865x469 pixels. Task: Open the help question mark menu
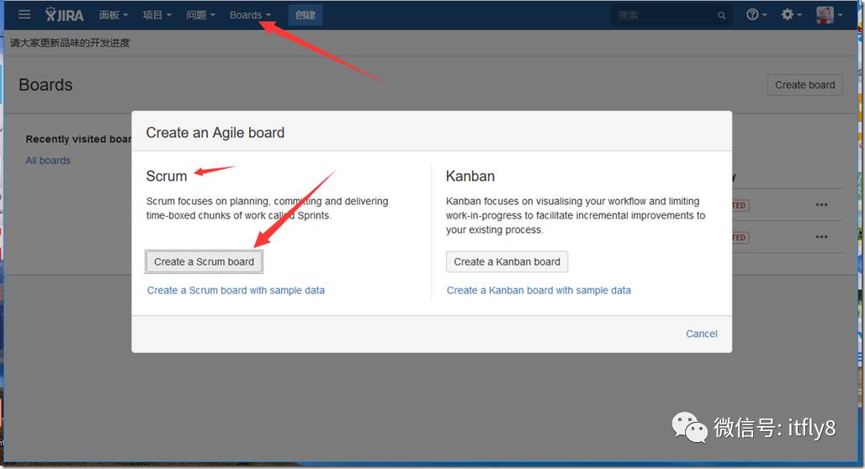756,15
